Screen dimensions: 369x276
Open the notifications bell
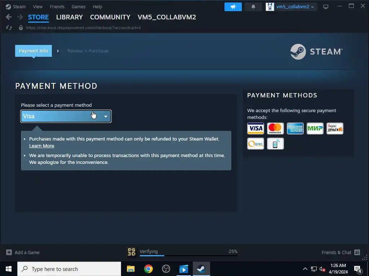[253, 7]
